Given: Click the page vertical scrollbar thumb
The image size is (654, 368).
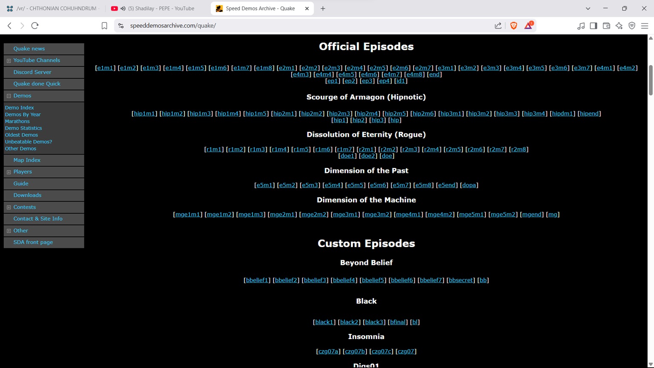Looking at the screenshot, I should click(650, 80).
